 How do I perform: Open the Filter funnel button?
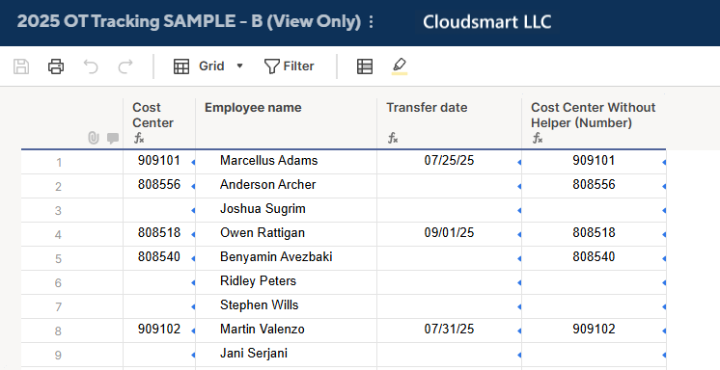tap(290, 66)
